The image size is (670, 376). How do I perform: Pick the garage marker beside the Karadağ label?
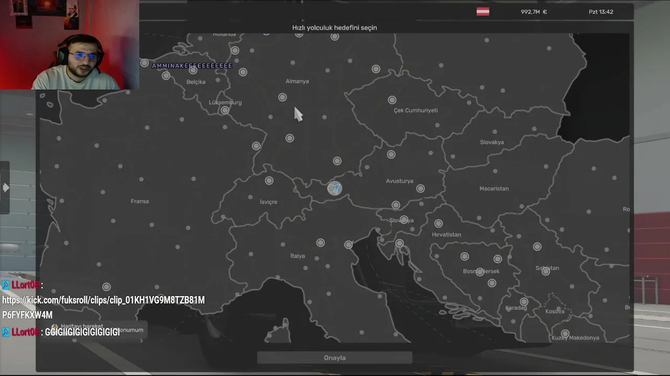(524, 302)
